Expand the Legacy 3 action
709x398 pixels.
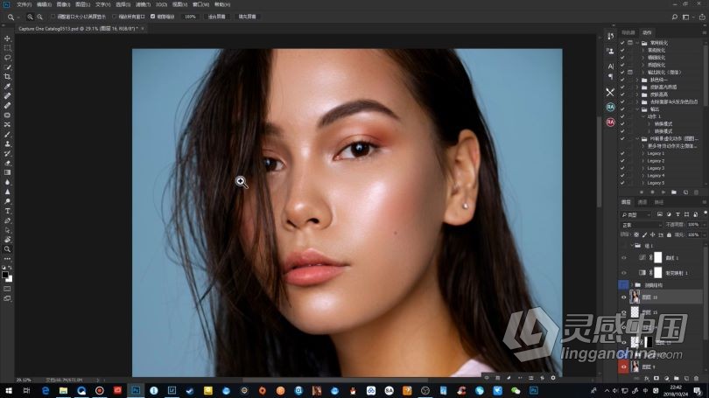pos(644,168)
